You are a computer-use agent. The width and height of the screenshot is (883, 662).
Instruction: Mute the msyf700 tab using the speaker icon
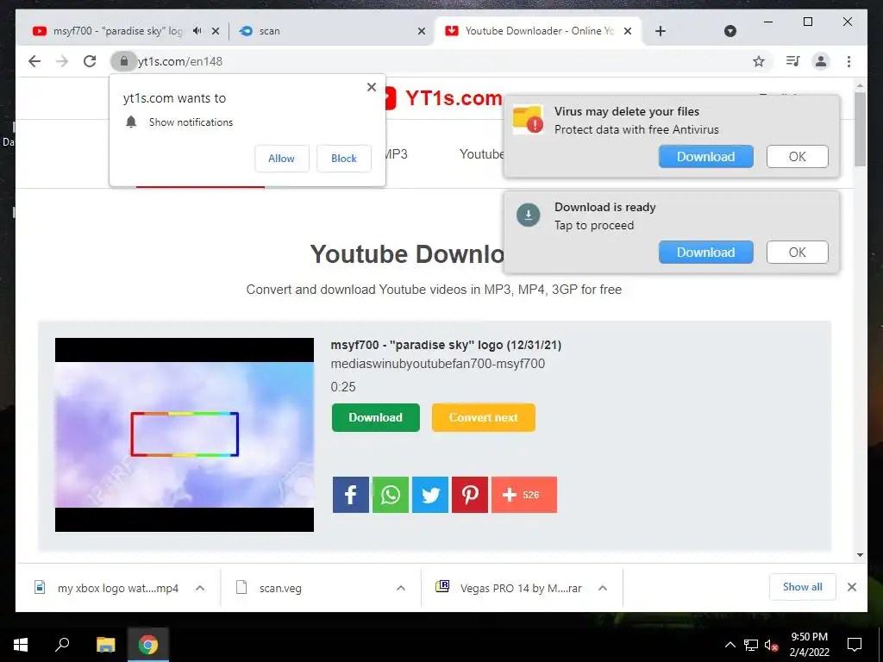tap(197, 31)
